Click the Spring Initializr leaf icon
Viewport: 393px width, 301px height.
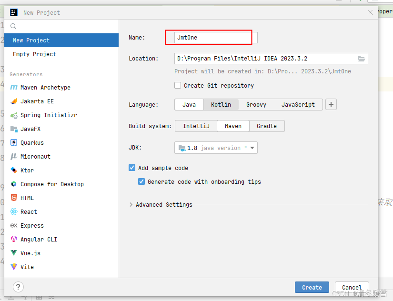click(x=14, y=115)
